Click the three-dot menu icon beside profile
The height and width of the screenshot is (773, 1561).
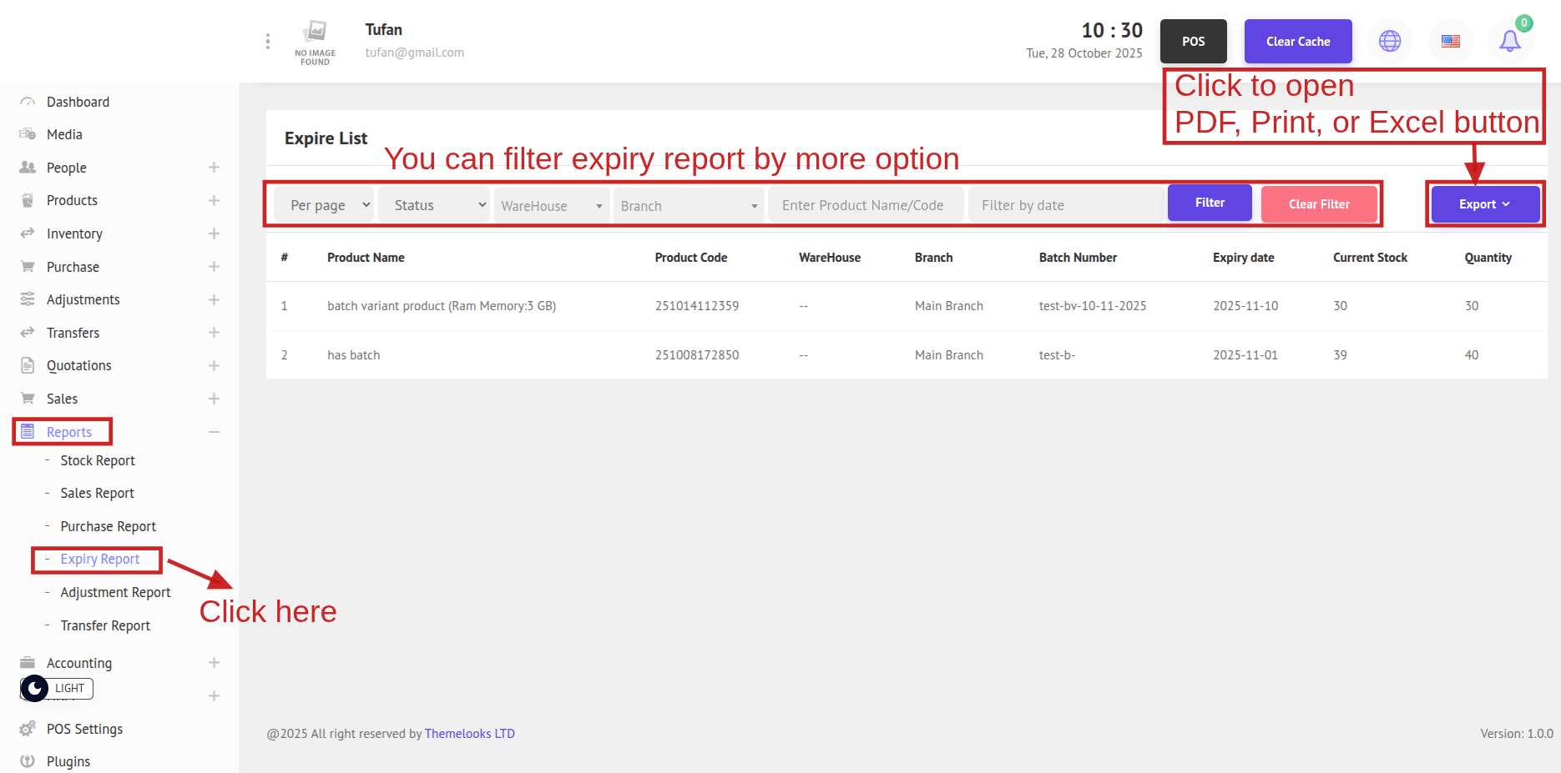tap(267, 41)
